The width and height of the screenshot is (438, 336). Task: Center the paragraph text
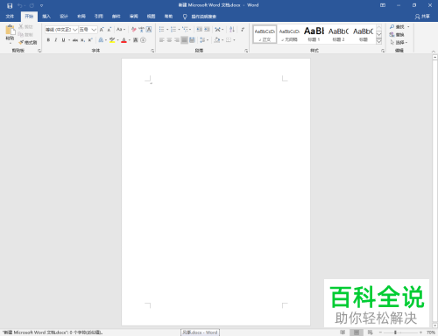169,40
